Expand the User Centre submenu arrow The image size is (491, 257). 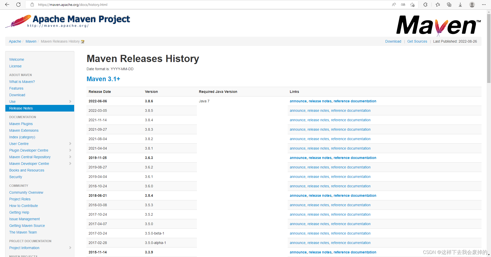click(70, 144)
